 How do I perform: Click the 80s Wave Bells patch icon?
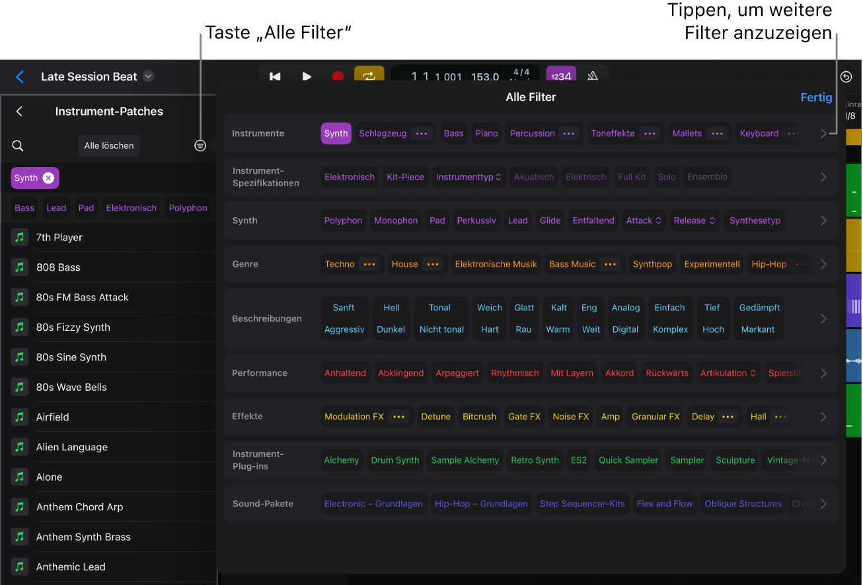(20, 387)
